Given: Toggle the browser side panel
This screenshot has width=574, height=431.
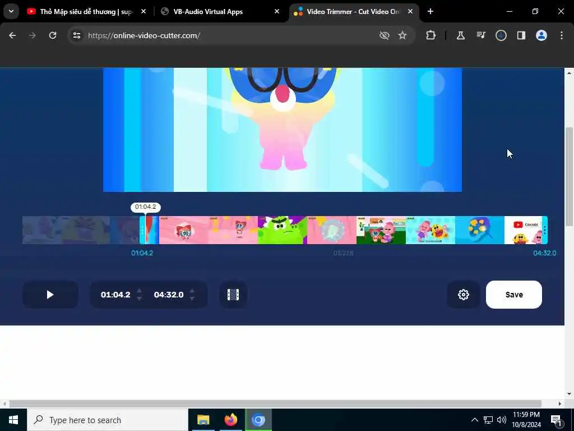Looking at the screenshot, I should pos(521,35).
